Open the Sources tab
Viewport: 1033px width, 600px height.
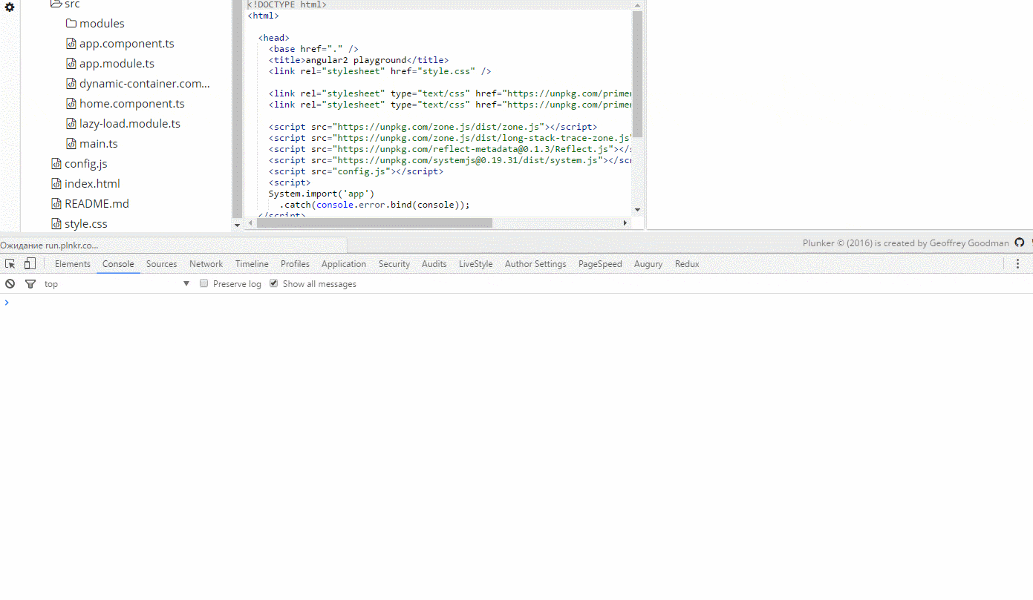(162, 263)
